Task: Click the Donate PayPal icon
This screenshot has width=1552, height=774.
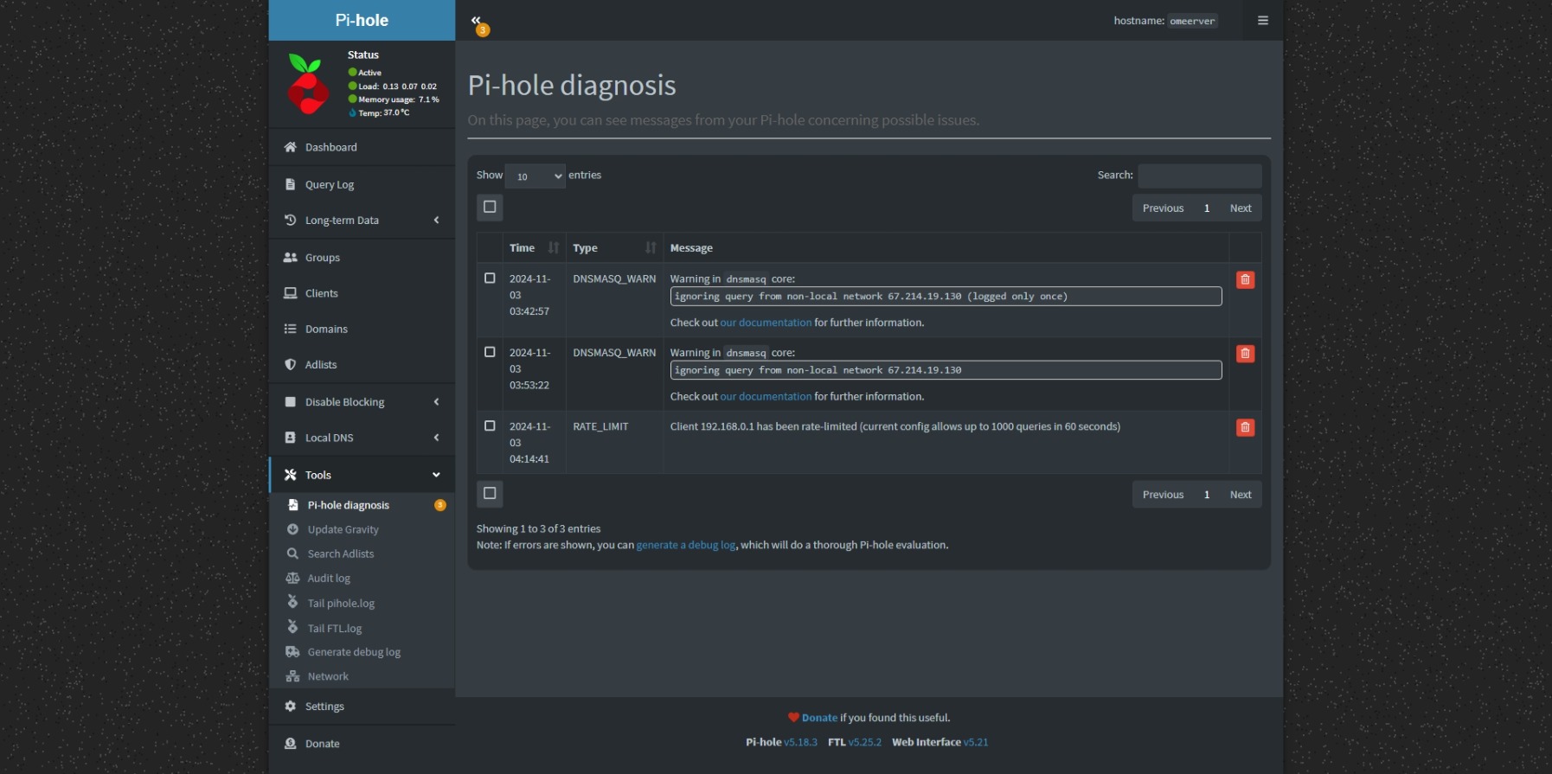Action: click(x=291, y=743)
